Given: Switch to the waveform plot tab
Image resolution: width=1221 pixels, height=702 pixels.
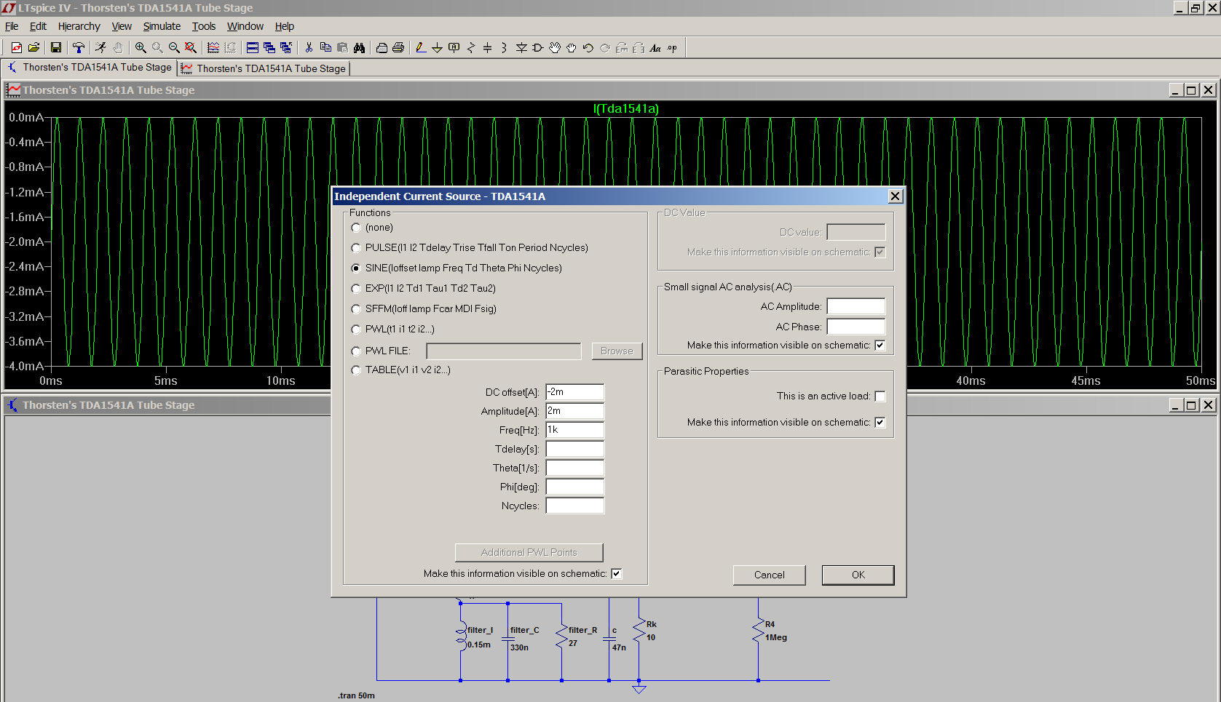Looking at the screenshot, I should [x=264, y=68].
